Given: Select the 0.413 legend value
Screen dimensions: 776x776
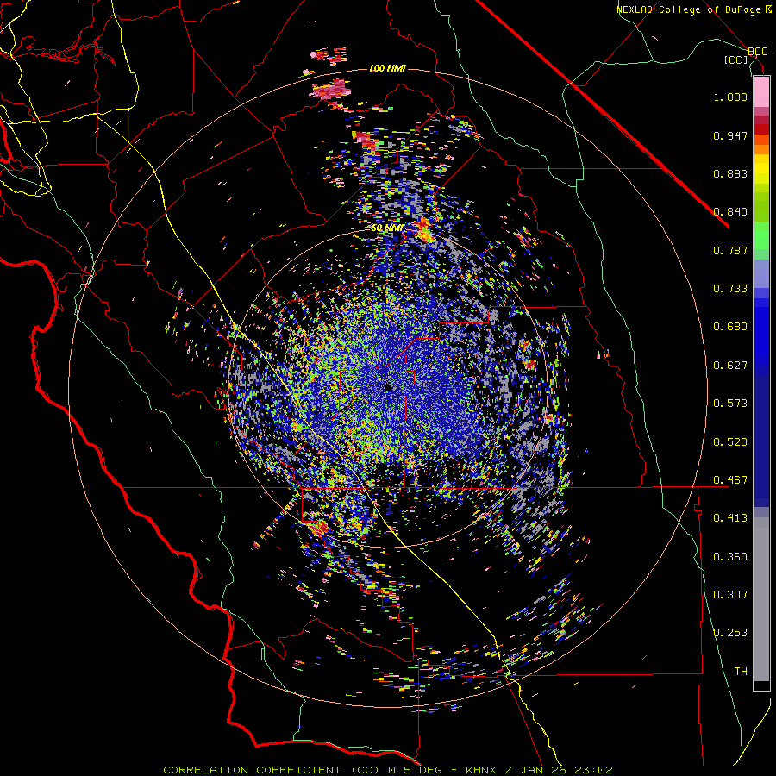Looking at the screenshot, I should point(730,518).
